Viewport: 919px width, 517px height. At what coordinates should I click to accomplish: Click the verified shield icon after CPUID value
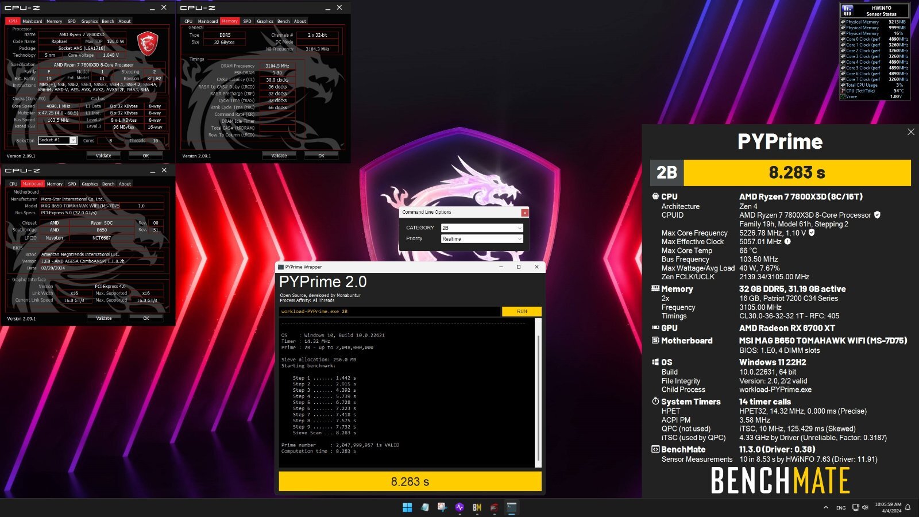click(x=877, y=215)
